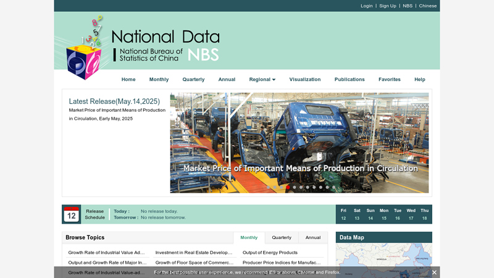Select Tue 16 in the schedule calendar

coord(398,214)
